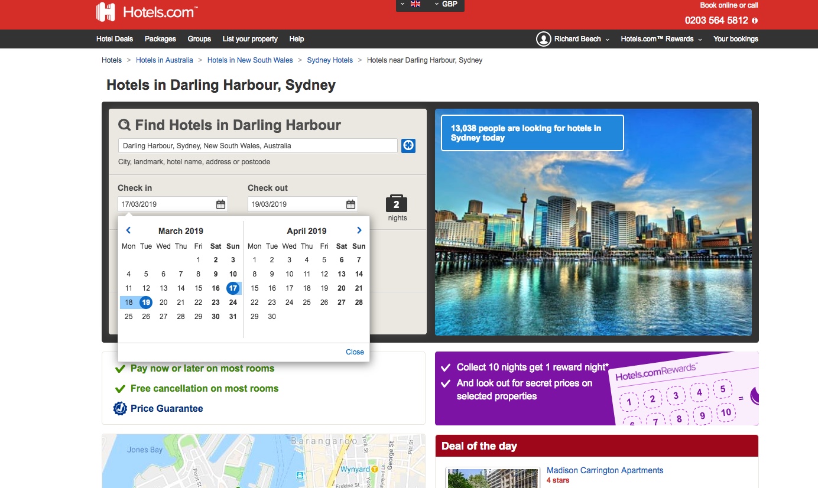Close the calendar via Close link

355,352
